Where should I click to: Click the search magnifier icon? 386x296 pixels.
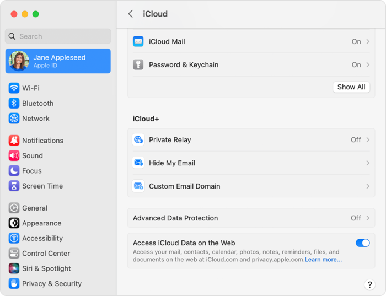click(12, 36)
